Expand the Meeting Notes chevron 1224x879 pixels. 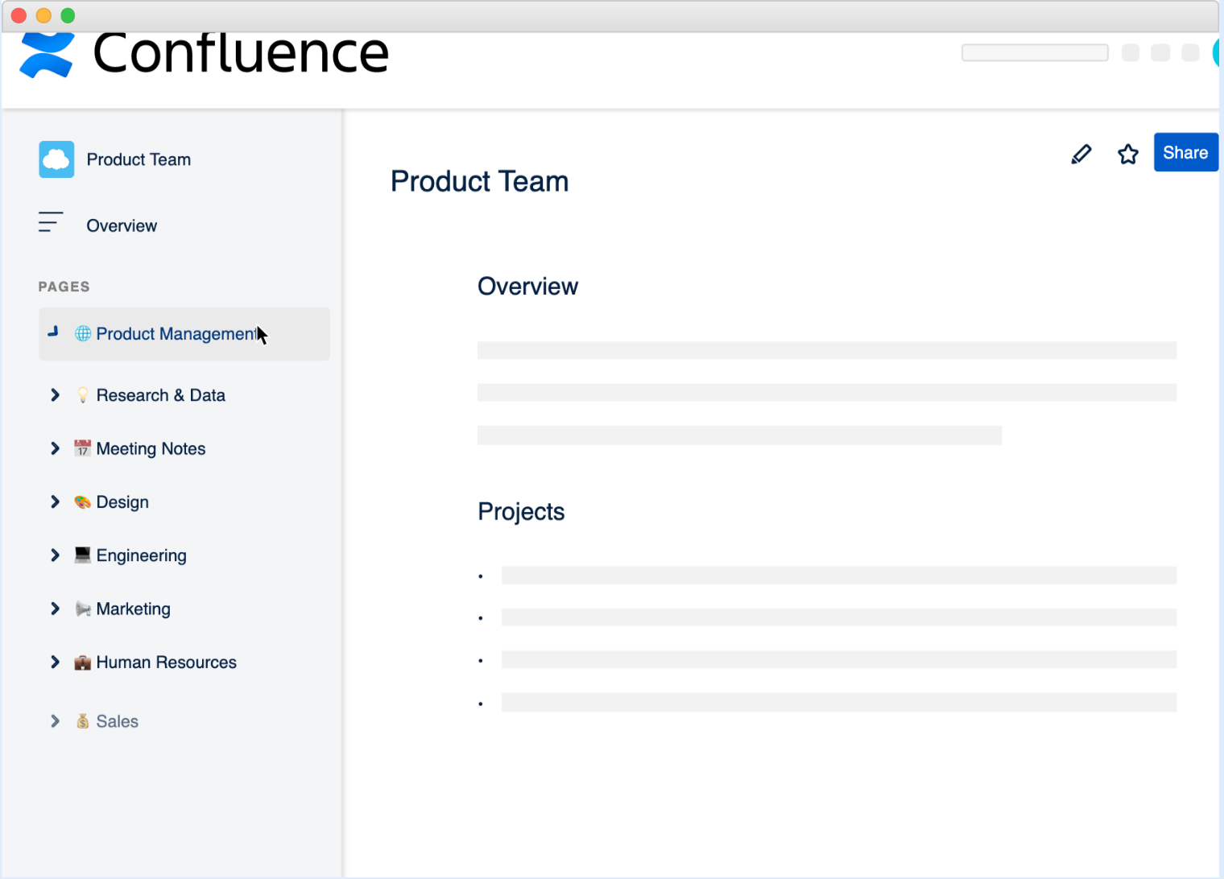[55, 448]
